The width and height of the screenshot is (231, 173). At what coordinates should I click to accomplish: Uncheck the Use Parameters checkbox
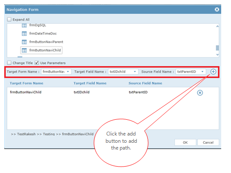pyautogui.click(x=37, y=63)
